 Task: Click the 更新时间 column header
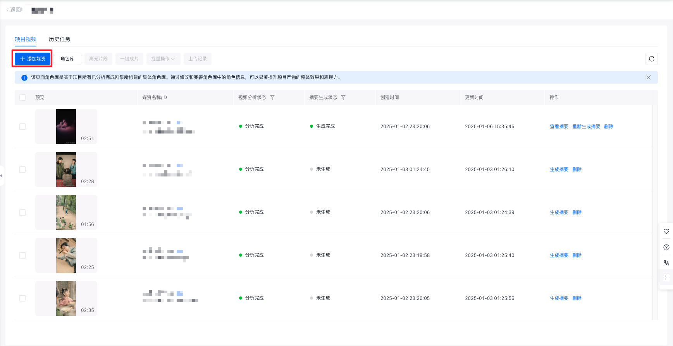[x=474, y=98]
